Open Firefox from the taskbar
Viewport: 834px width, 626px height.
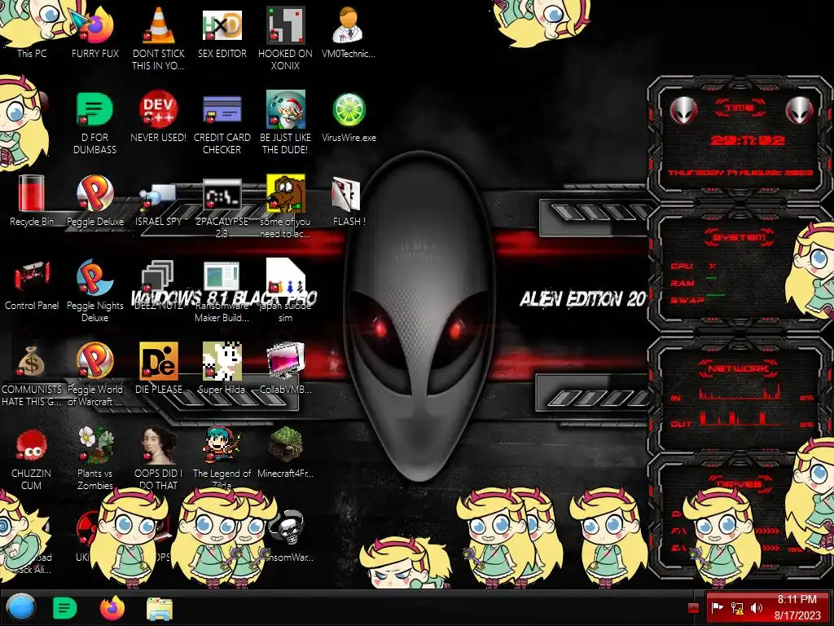click(x=112, y=608)
